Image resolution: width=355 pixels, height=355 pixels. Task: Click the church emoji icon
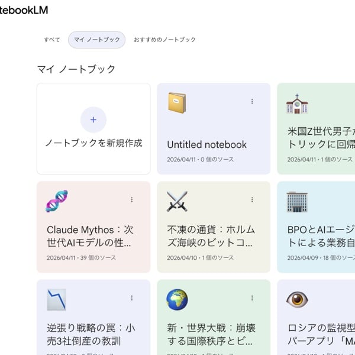tap(297, 104)
